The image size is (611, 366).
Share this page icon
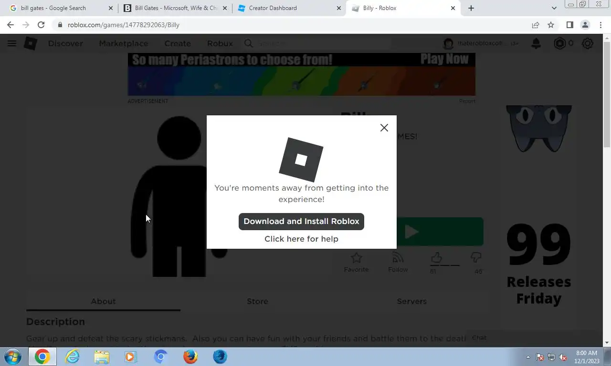click(536, 25)
